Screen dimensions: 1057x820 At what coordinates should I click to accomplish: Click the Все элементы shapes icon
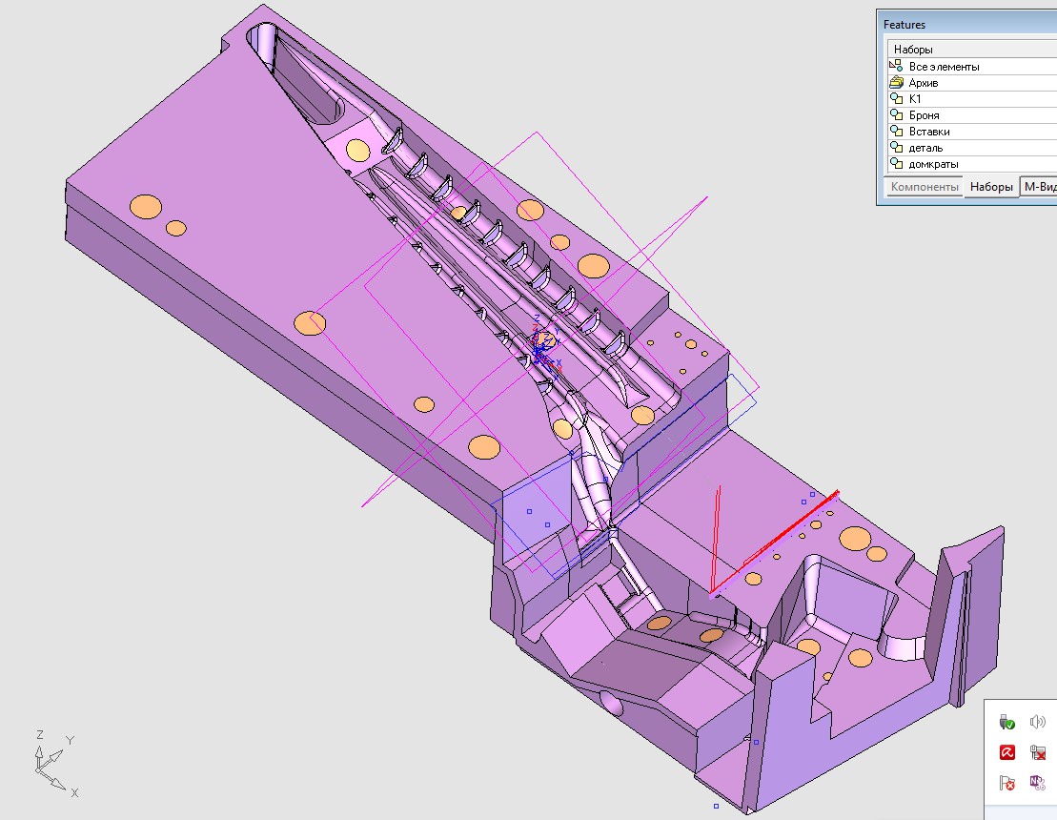[896, 66]
